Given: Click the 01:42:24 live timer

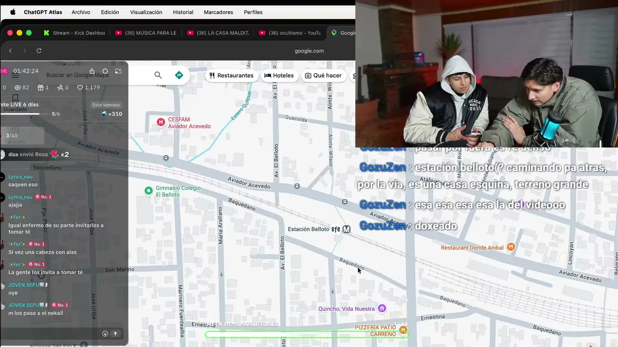Looking at the screenshot, I should click(26, 71).
